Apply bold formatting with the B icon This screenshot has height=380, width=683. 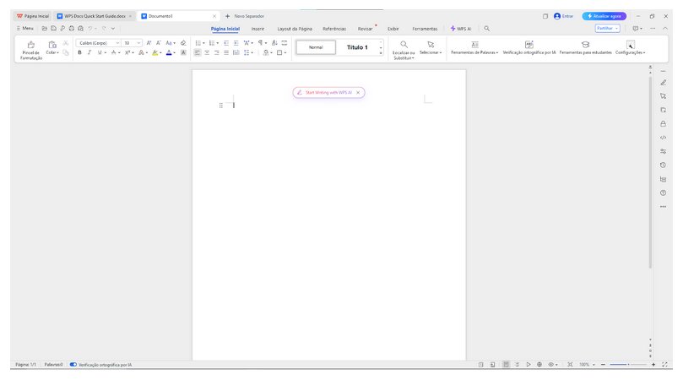coord(79,52)
